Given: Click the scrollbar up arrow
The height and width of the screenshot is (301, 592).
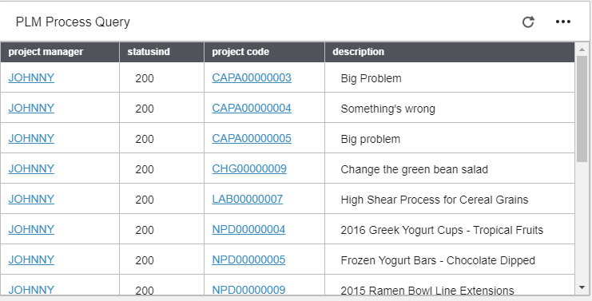Looking at the screenshot, I should tap(582, 50).
